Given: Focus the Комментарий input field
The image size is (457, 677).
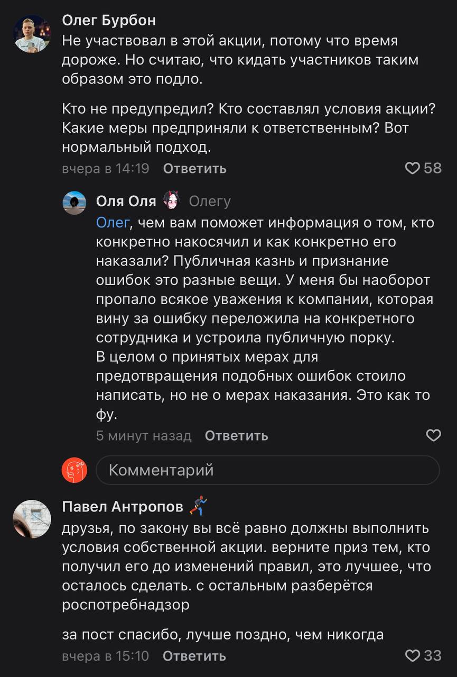Looking at the screenshot, I should (267, 470).
